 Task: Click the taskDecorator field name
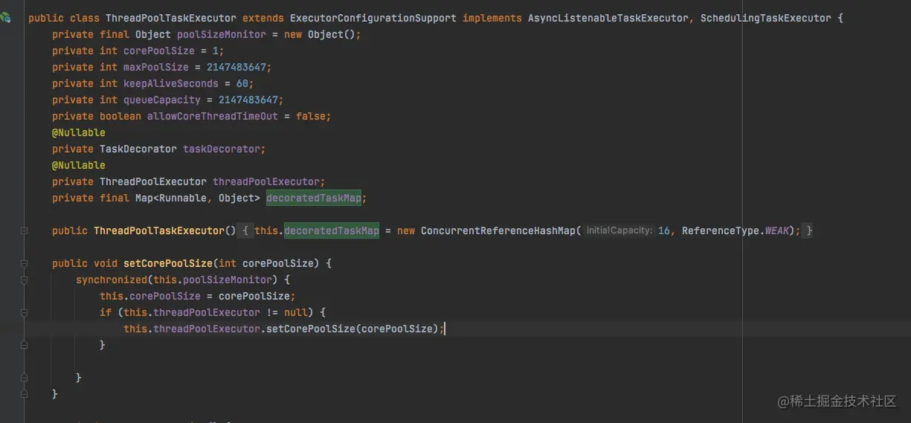pyautogui.click(x=222, y=149)
